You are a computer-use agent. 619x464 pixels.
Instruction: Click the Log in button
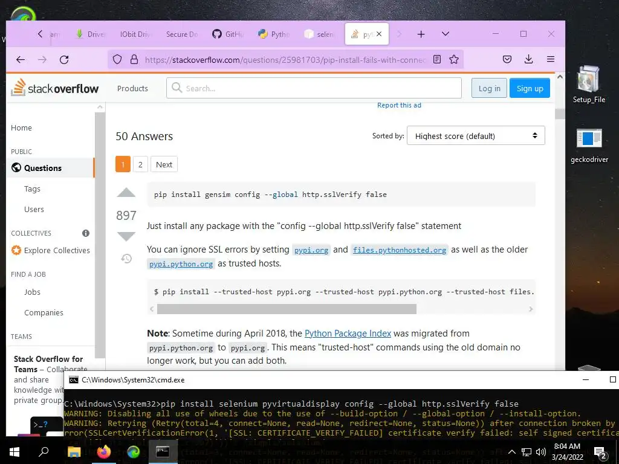(x=489, y=88)
